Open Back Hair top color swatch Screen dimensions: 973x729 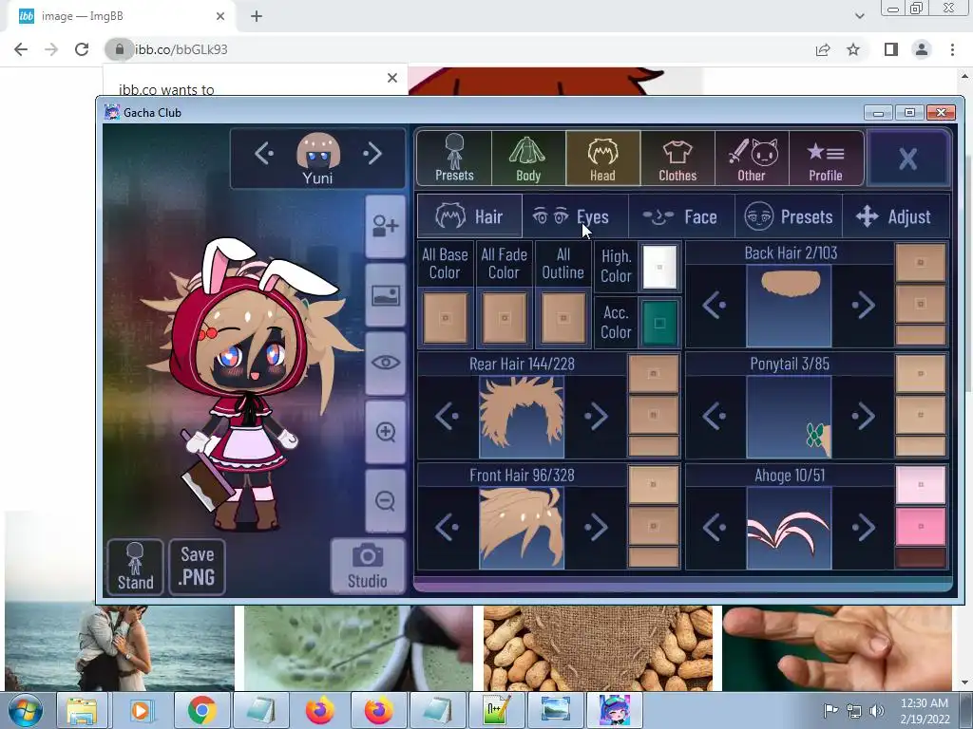pos(920,262)
